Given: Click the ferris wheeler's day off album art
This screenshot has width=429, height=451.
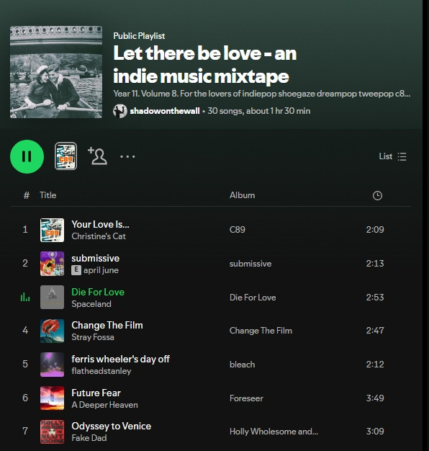Looking at the screenshot, I should (52, 365).
